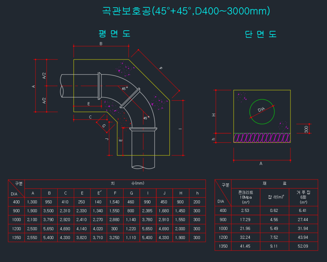Select the 콘크리트 18Mpa column header

[246, 197]
